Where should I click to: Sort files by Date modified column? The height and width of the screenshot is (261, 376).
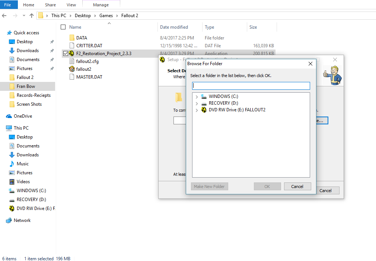[x=174, y=27]
